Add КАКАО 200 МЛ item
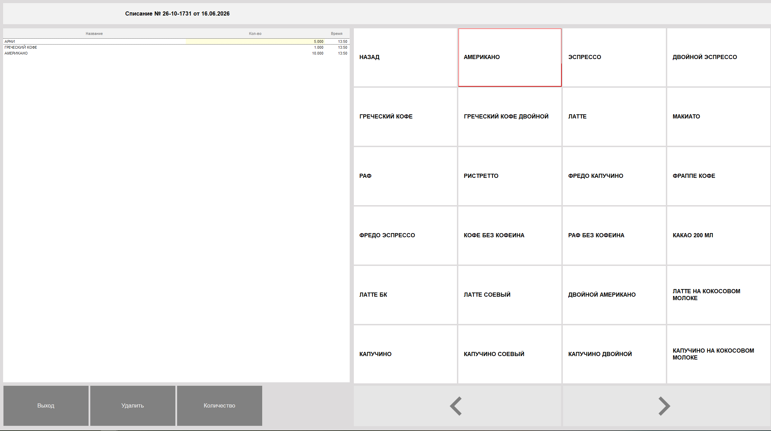Screen dimensions: 771x431 tap(718, 236)
